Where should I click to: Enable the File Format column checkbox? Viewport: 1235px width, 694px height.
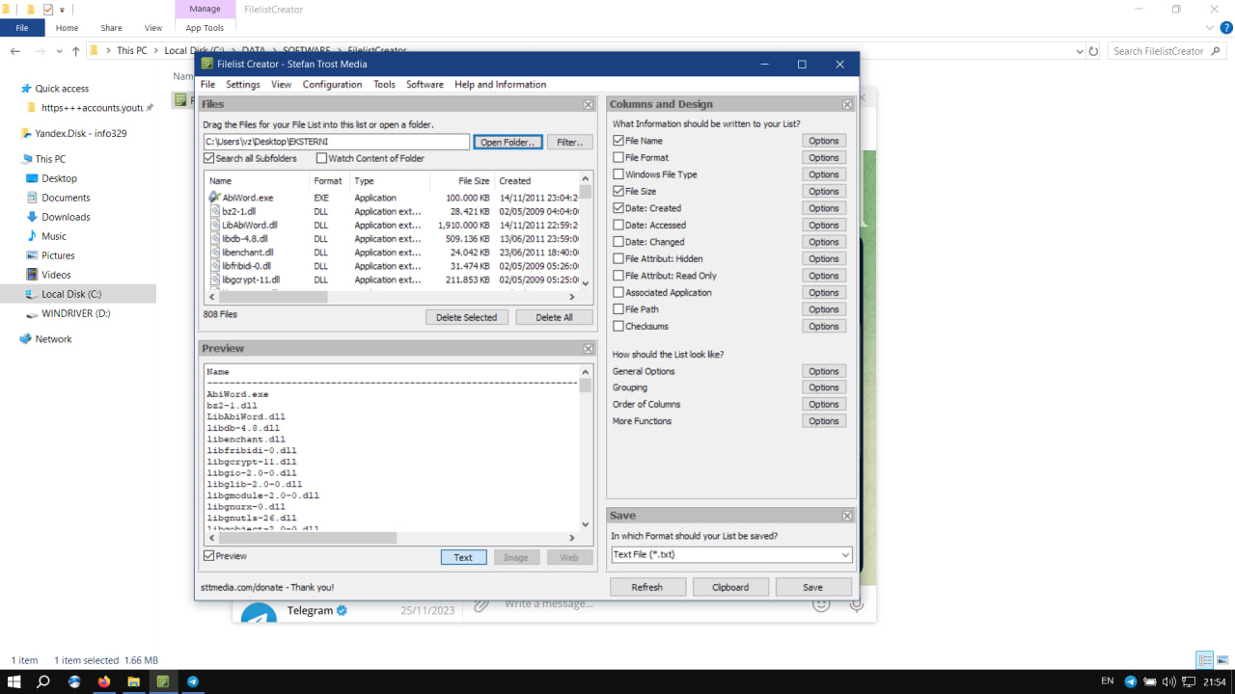[618, 157]
